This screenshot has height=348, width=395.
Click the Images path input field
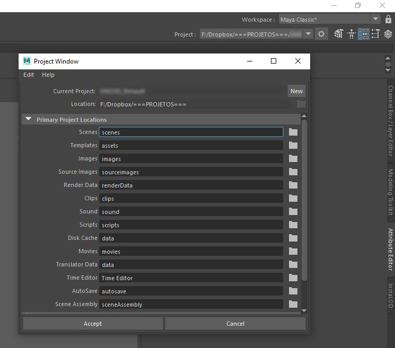click(191, 159)
